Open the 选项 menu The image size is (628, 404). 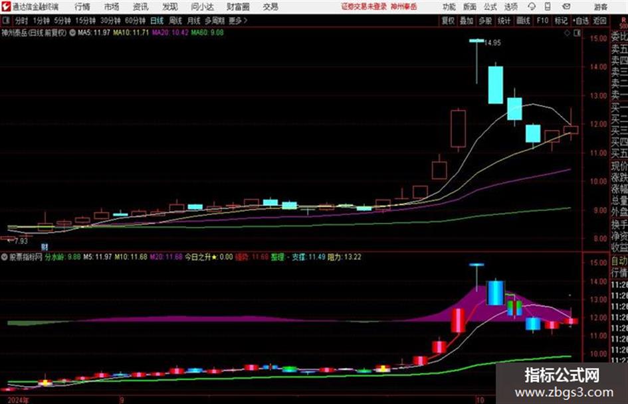[x=511, y=7]
